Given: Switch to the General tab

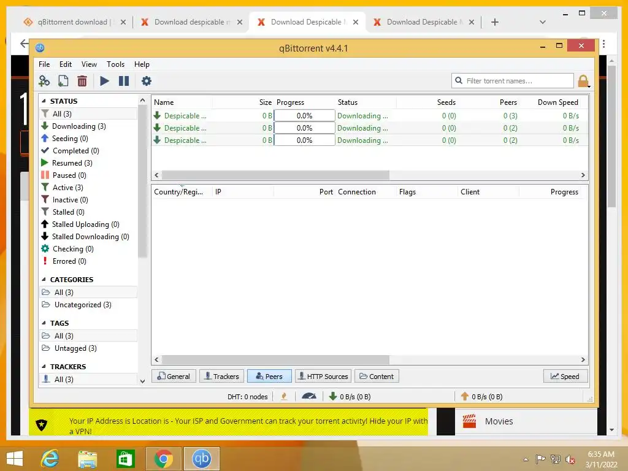Looking at the screenshot, I should coord(174,377).
